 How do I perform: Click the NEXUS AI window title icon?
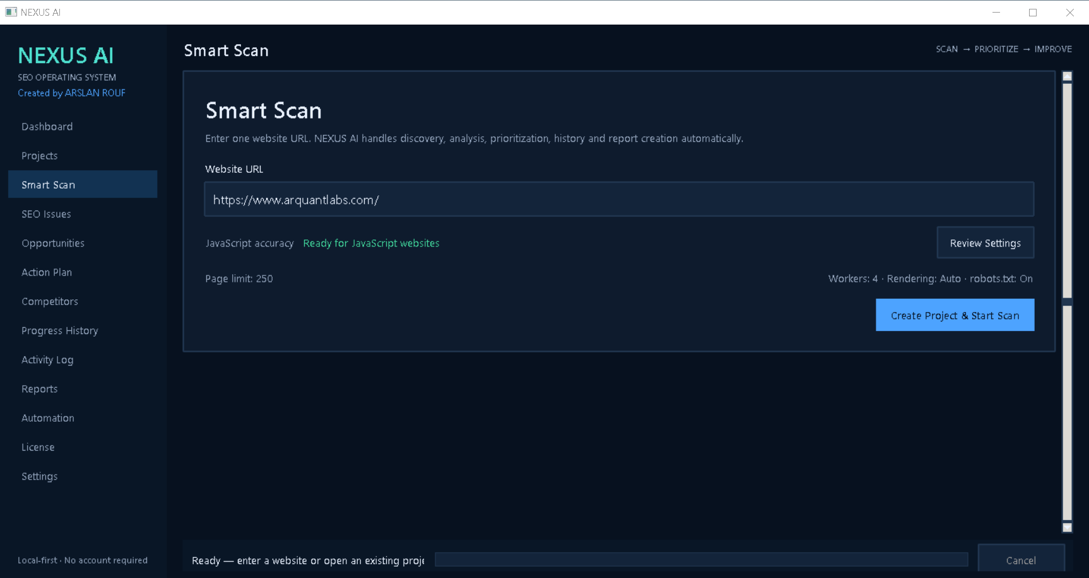(x=11, y=12)
